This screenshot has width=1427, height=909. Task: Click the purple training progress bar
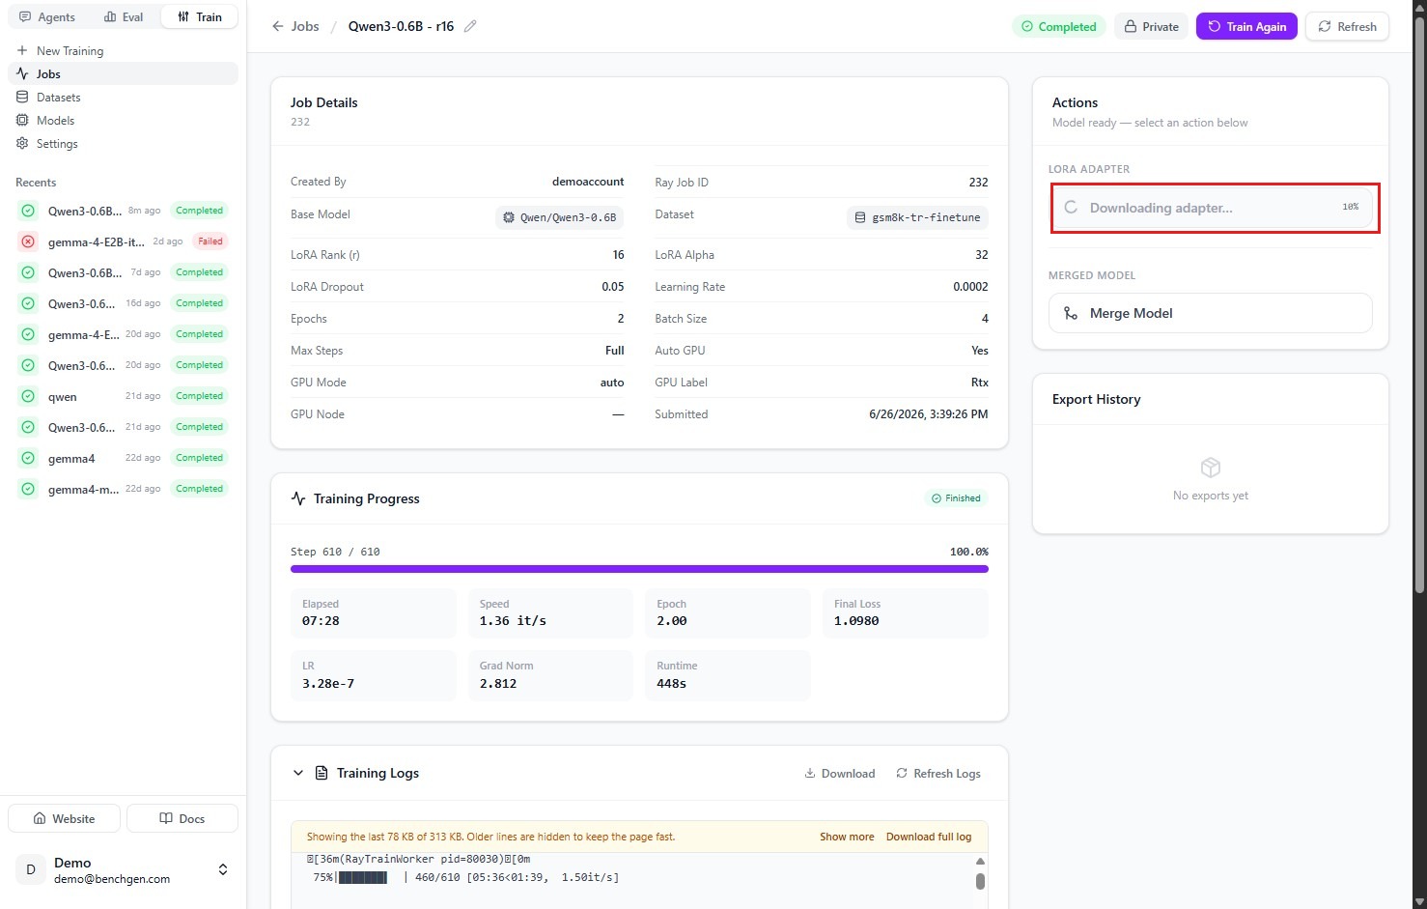639,569
